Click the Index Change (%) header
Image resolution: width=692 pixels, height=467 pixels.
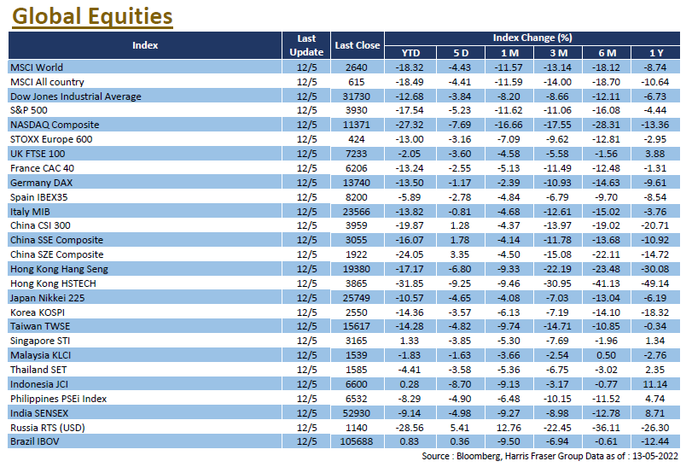pos(532,38)
